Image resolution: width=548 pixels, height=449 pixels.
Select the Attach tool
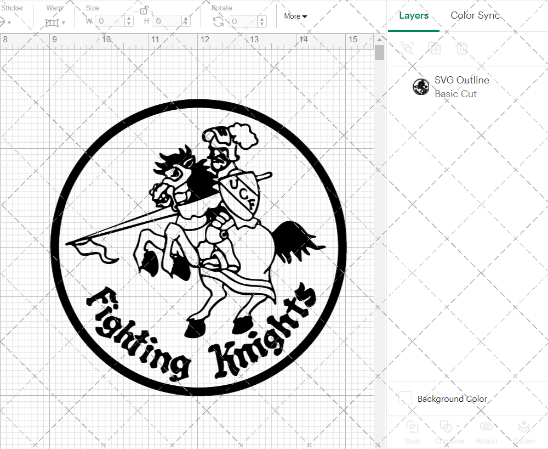click(x=487, y=431)
